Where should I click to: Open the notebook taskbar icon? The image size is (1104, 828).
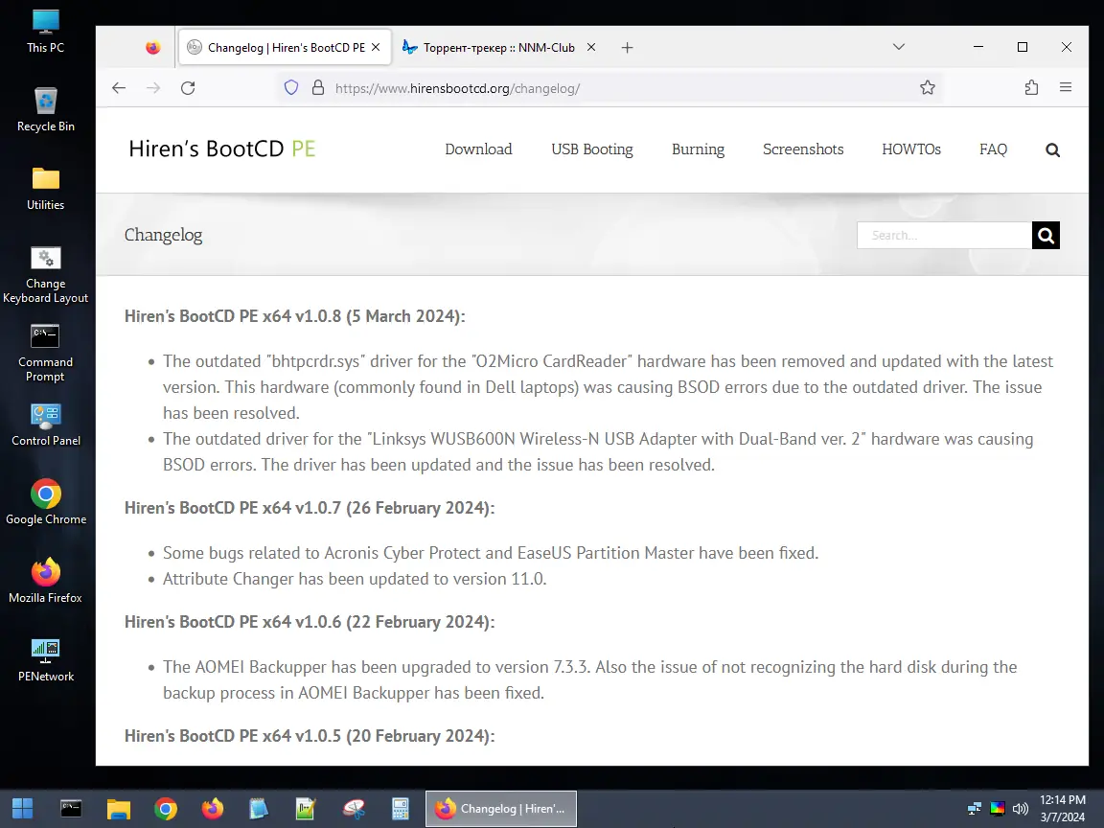pyautogui.click(x=259, y=808)
